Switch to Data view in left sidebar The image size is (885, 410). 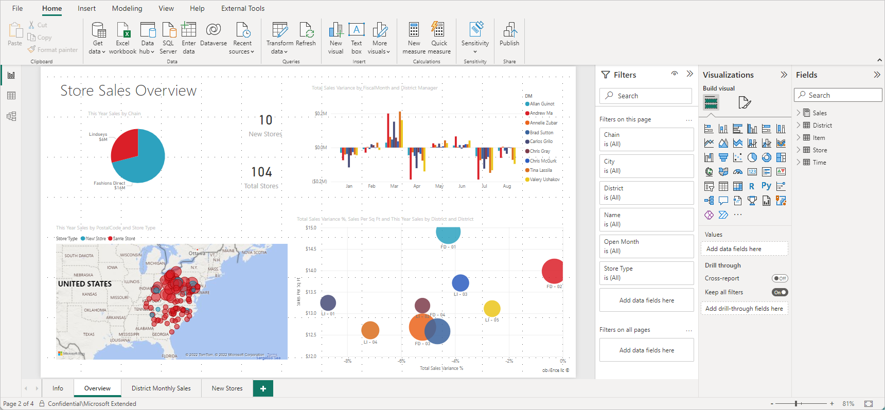pyautogui.click(x=11, y=96)
